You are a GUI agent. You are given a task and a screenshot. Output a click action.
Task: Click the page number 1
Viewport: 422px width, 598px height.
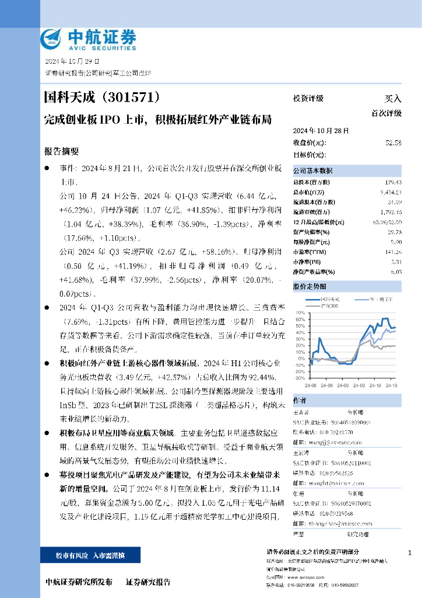(410, 552)
